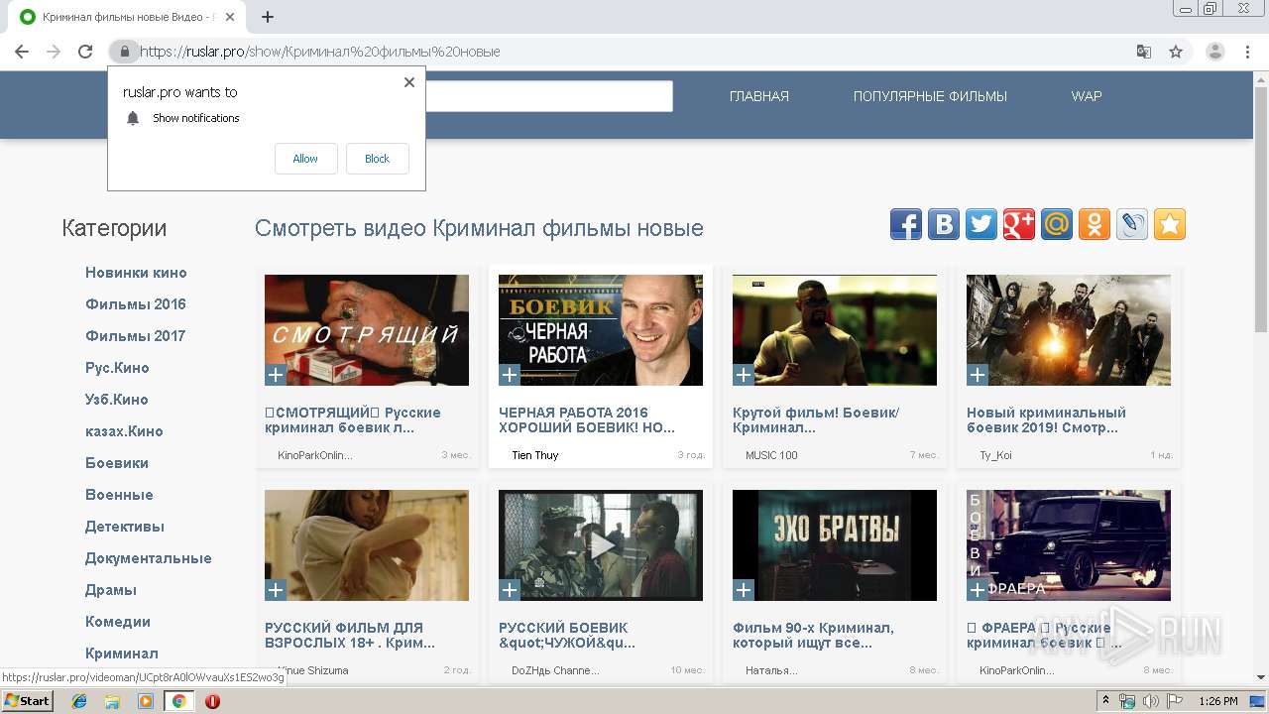This screenshot has height=714, width=1269.
Task: Add РУССКИЙ ФИЛЬМ ДЛЯ ВЗРОСЛЫХ plus icon
Action: point(276,590)
